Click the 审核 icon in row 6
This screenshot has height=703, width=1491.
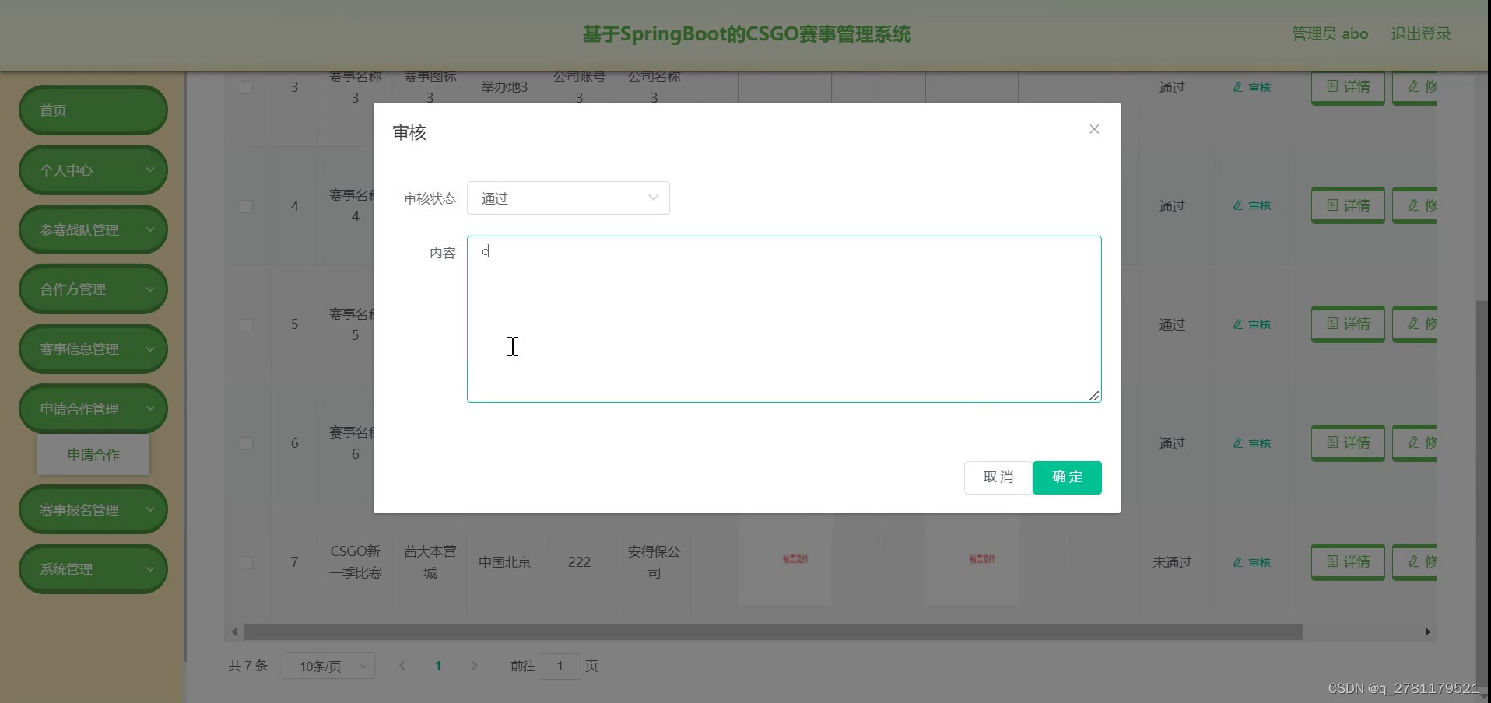(1251, 443)
